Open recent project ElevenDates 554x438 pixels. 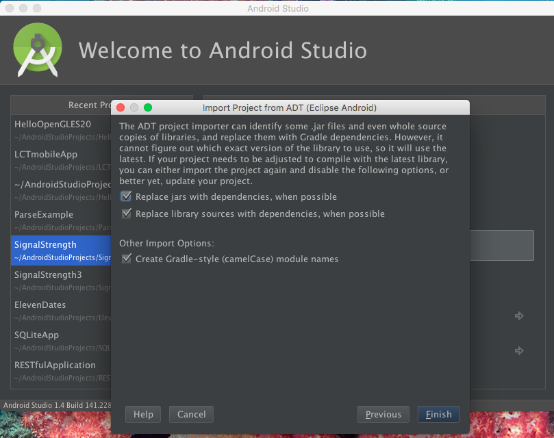61,311
